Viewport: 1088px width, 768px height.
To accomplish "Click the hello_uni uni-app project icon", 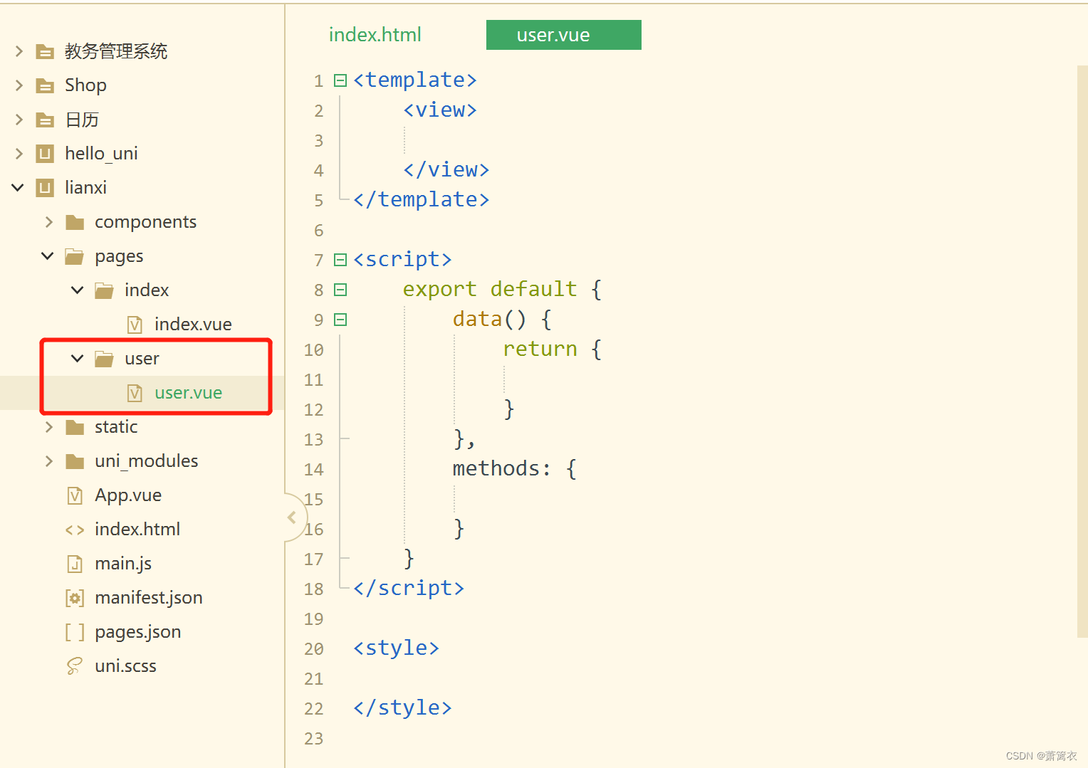I will click(45, 154).
